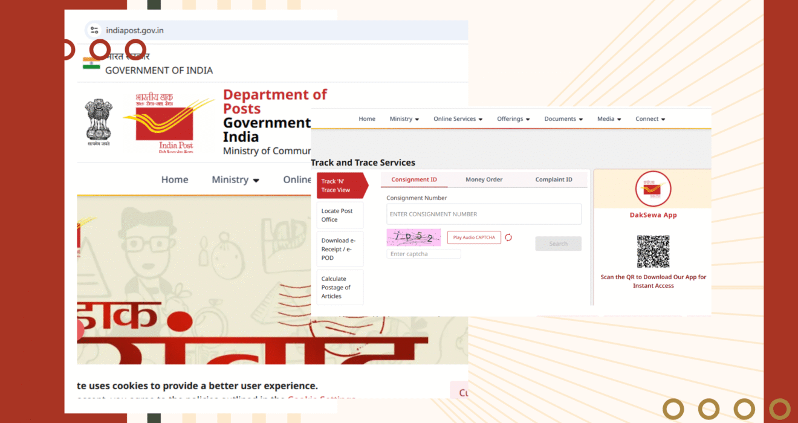Viewport: 798px width, 423px height.
Task: Click the DakSewa QR code
Action: (653, 251)
